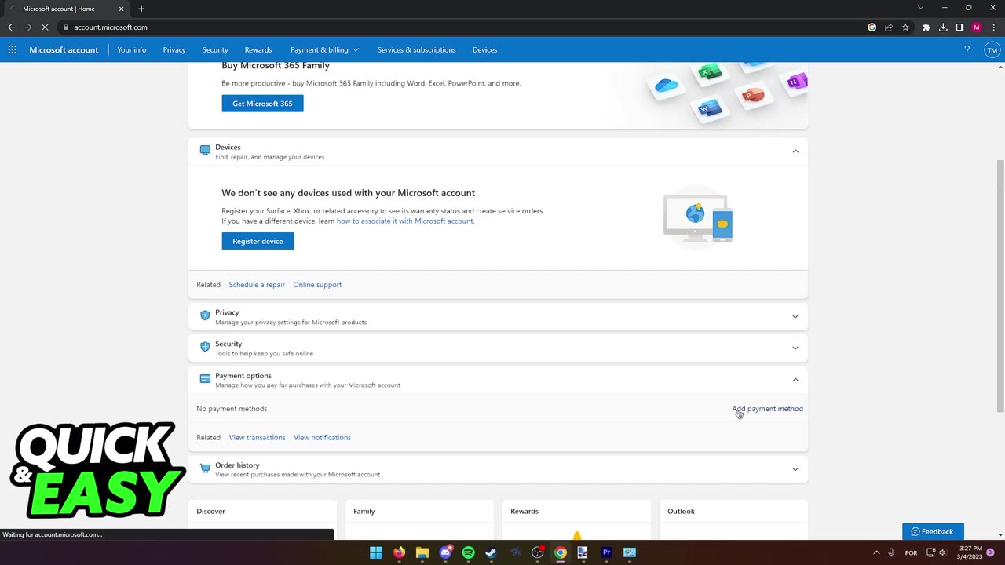1005x565 pixels.
Task: Open the Microsoft apps launcher grid icon
Action: point(12,49)
